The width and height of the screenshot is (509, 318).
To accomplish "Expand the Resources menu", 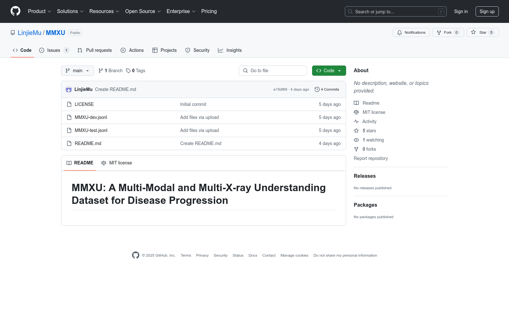I will pyautogui.click(x=104, y=11).
